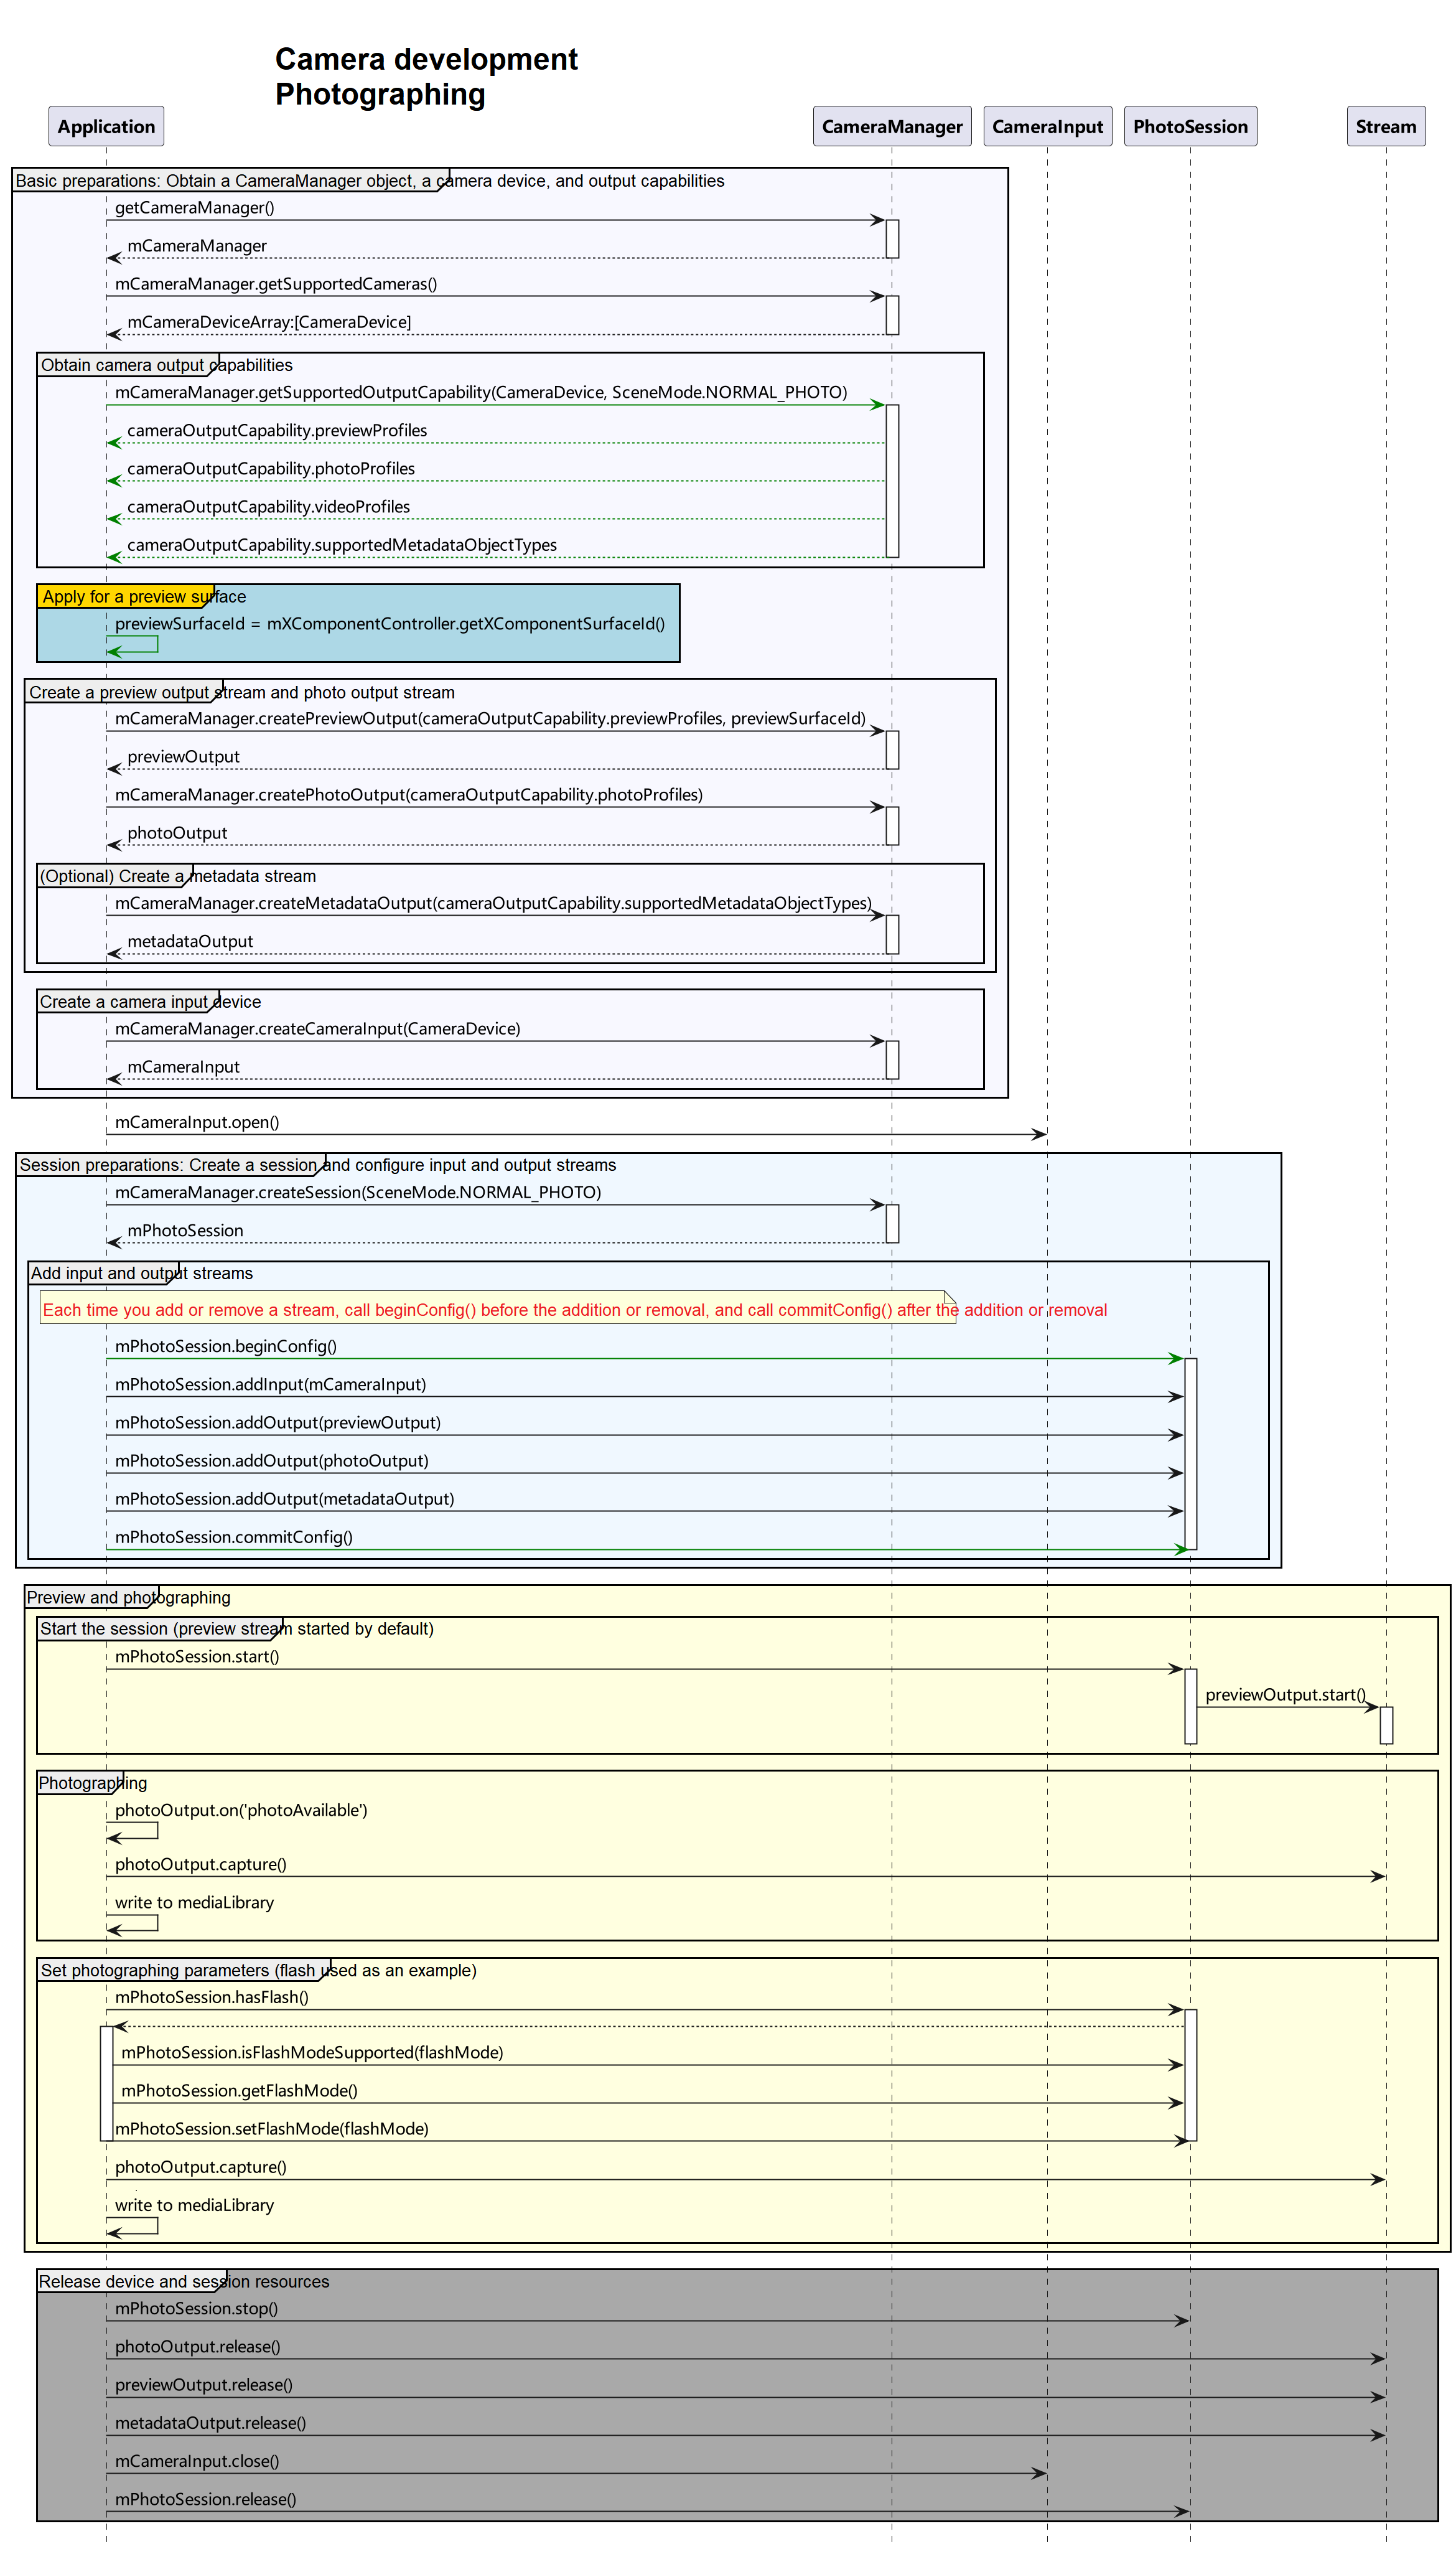Click the Photographing group label

pos(92,1783)
